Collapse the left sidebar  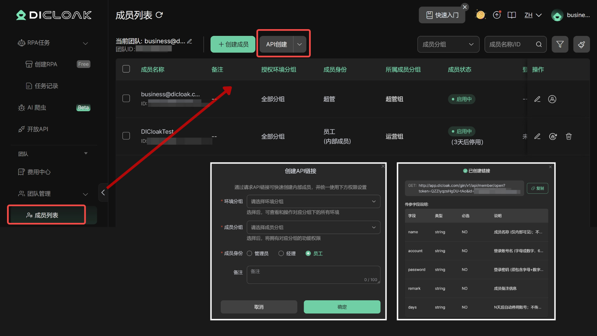(x=103, y=193)
